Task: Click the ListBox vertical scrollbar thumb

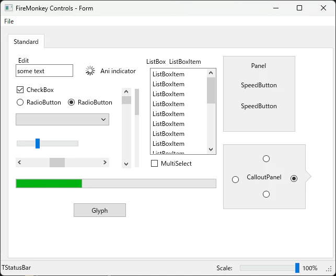Action: (211, 90)
